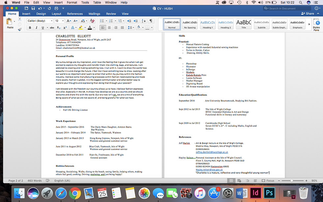
Task: Open InDesign from the Dock
Action: [x=255, y=193]
